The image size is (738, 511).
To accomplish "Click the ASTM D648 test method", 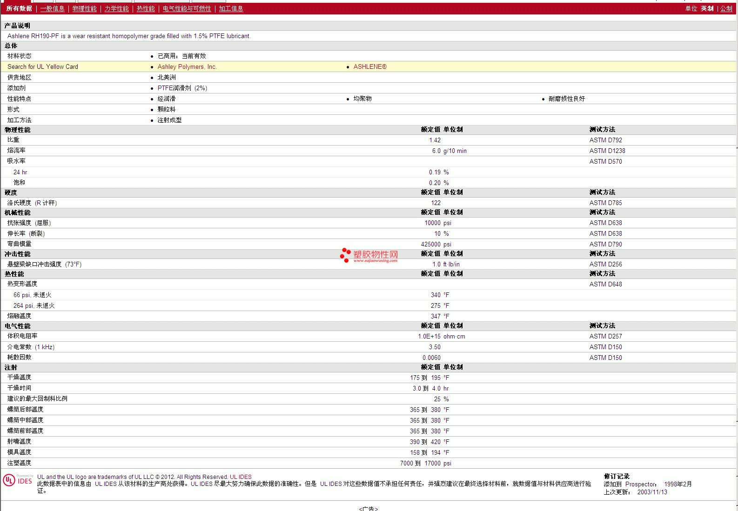I will pyautogui.click(x=606, y=284).
